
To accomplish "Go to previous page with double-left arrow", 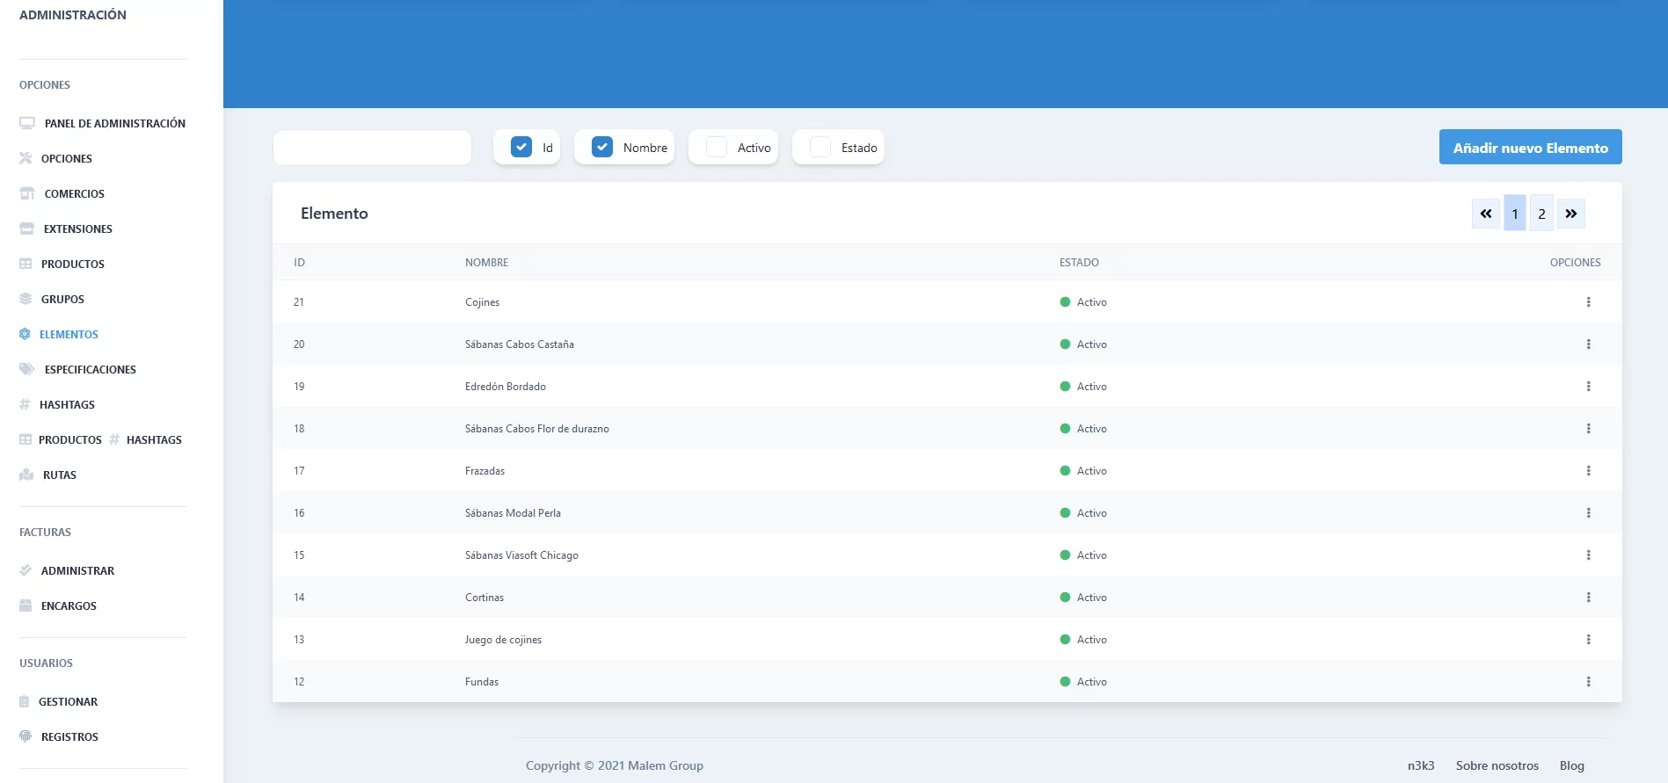I will [1486, 214].
